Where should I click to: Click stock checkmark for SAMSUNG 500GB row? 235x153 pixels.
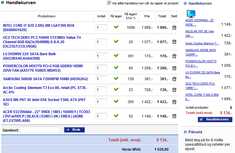(116, 78)
